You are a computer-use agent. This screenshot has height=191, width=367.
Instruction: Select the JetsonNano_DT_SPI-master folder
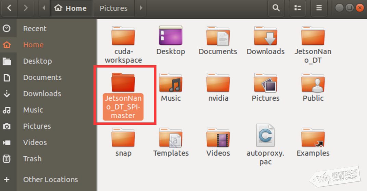point(123,83)
